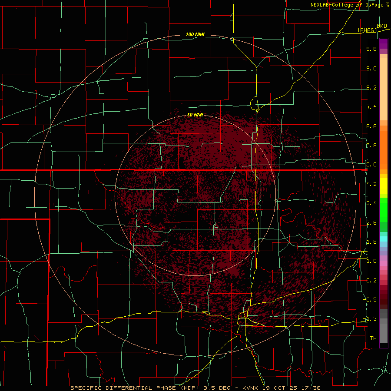391x391 pixels.
Task: Click the [PHAS] legend heading
Action: [367, 30]
